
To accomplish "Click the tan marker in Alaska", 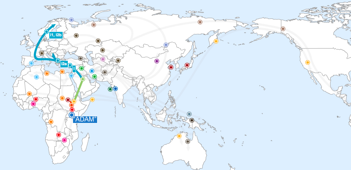I will pyautogui.click(x=283, y=29).
